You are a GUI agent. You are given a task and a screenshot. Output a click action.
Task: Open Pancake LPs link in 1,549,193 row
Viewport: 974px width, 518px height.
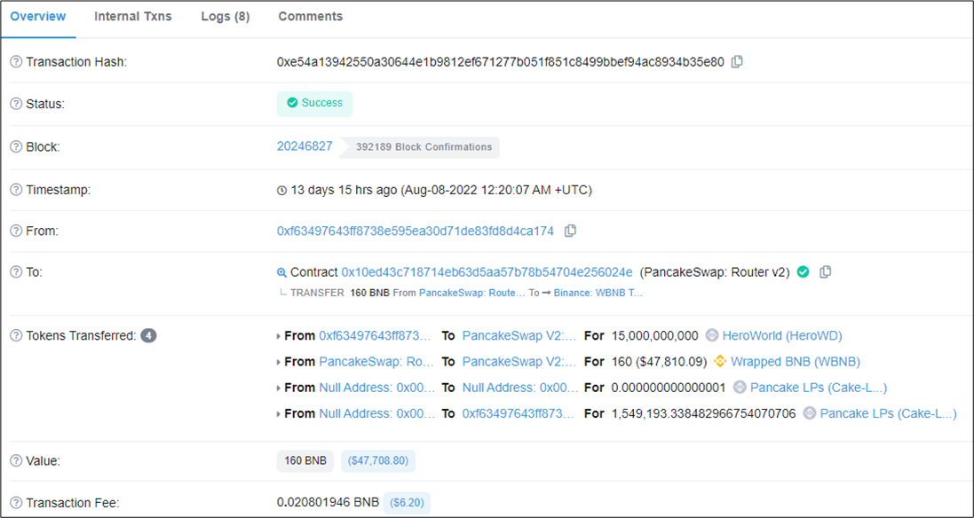pyautogui.click(x=888, y=412)
